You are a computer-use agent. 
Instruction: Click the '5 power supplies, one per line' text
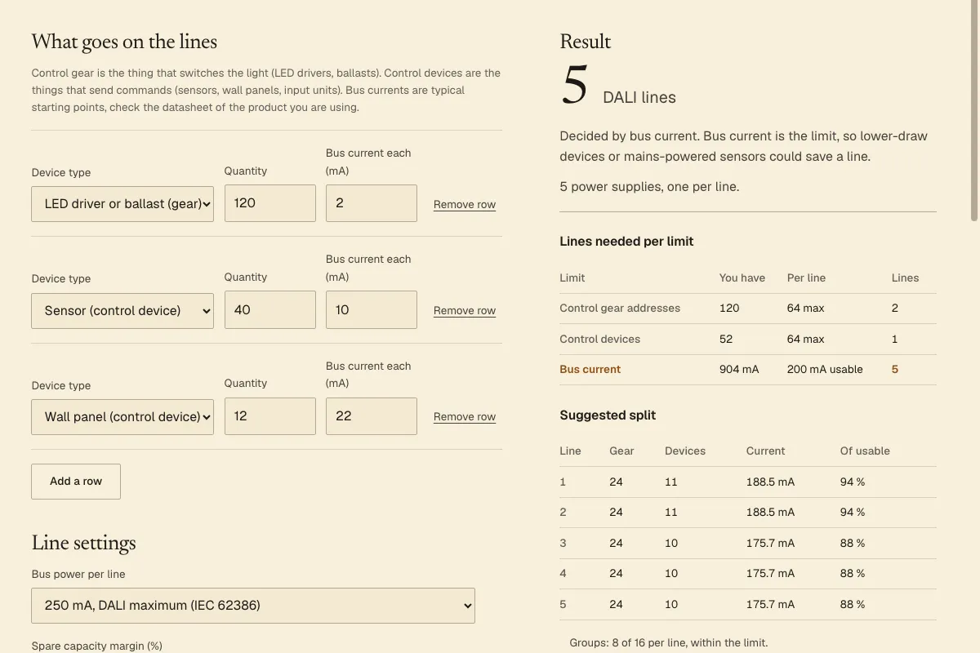coord(649,187)
